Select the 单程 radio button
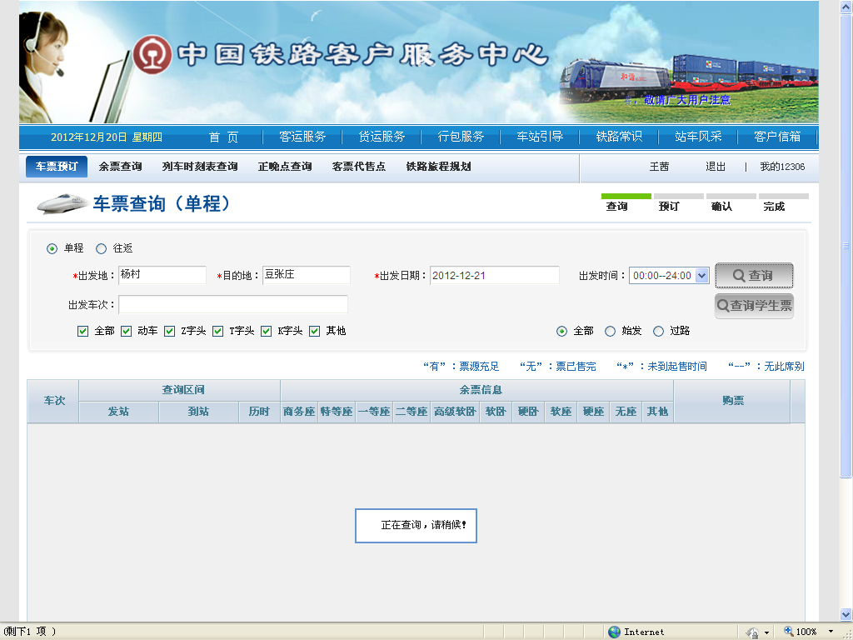The image size is (853, 640). point(52,248)
